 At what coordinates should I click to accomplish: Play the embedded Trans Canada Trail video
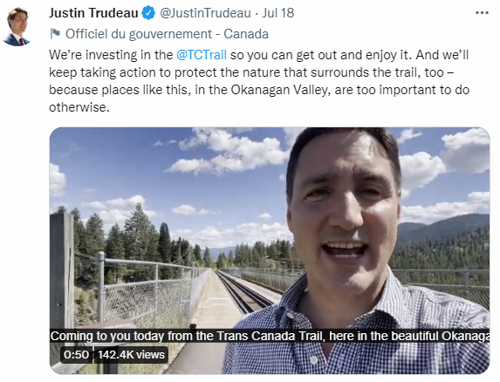coord(270,250)
